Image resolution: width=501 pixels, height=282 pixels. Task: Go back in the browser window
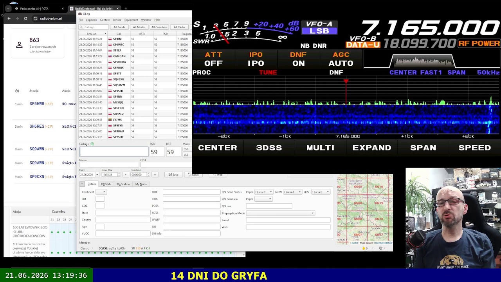click(x=9, y=18)
